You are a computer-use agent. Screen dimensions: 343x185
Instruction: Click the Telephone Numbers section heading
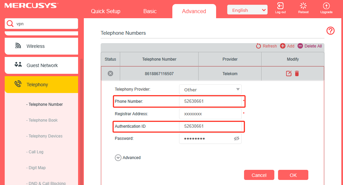coord(123,33)
